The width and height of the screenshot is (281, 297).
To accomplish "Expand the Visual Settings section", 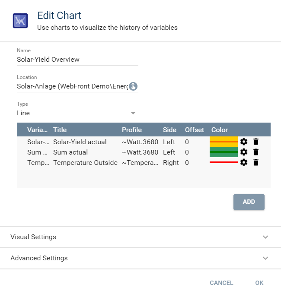I will click(140, 237).
